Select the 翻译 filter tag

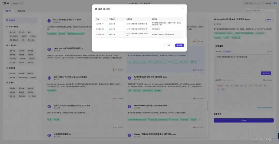pos(29,32)
